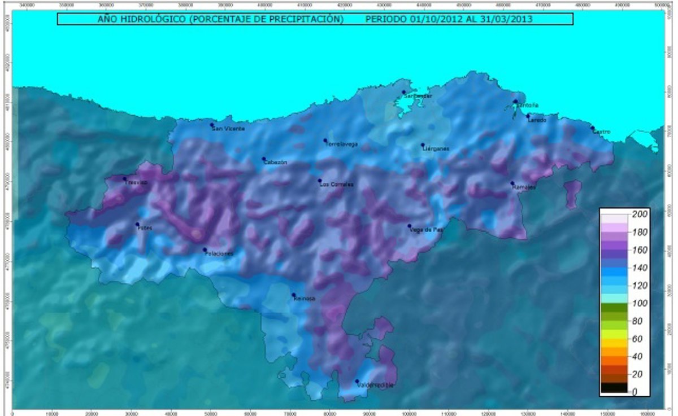Select the Potes map marker
The width and height of the screenshot is (678, 416).
[x=137, y=224]
